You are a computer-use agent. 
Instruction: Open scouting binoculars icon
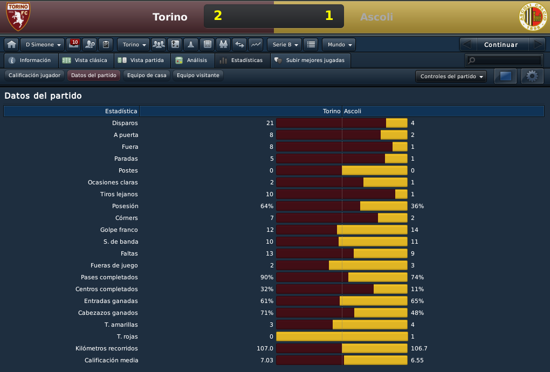click(223, 45)
